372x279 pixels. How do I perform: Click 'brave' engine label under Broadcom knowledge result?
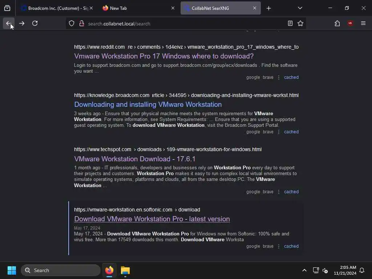(268, 132)
